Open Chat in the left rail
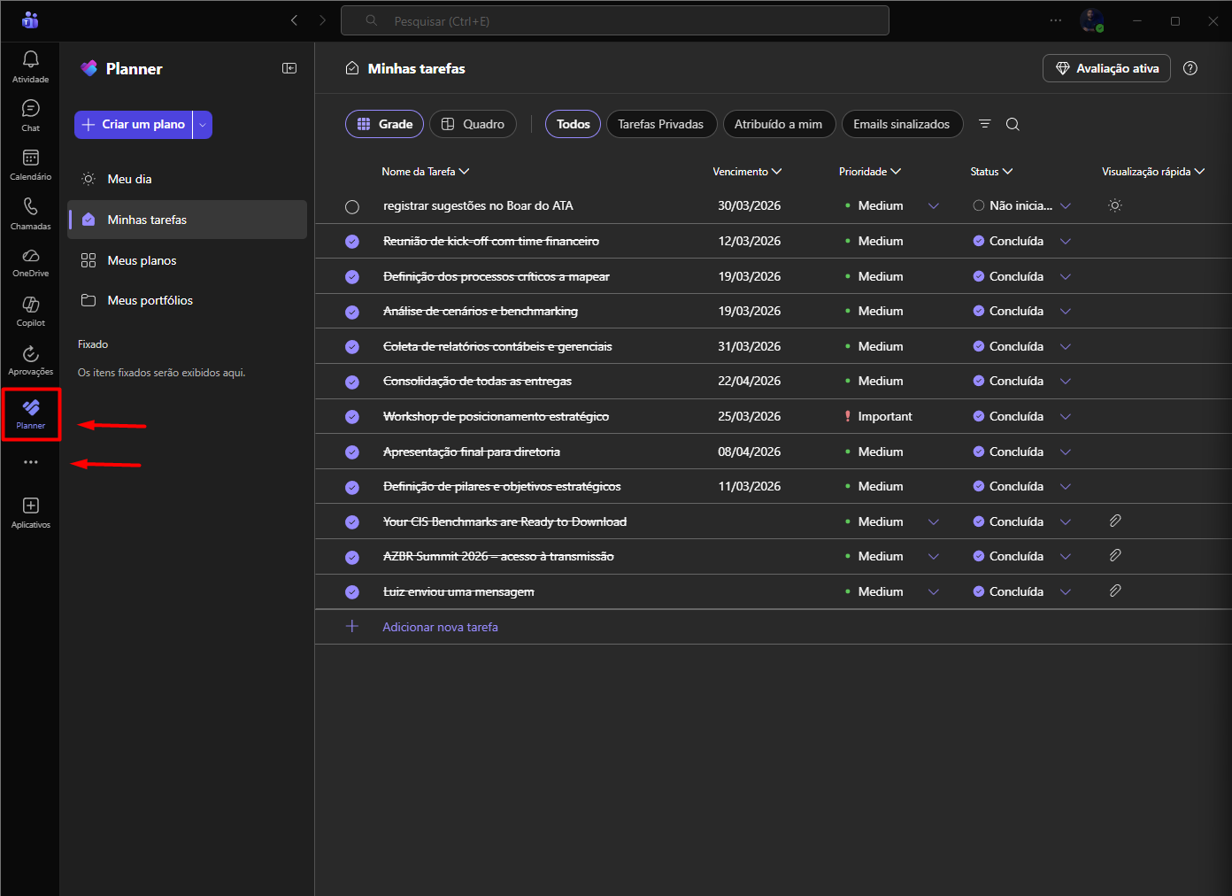This screenshot has height=896, width=1232. tap(30, 110)
